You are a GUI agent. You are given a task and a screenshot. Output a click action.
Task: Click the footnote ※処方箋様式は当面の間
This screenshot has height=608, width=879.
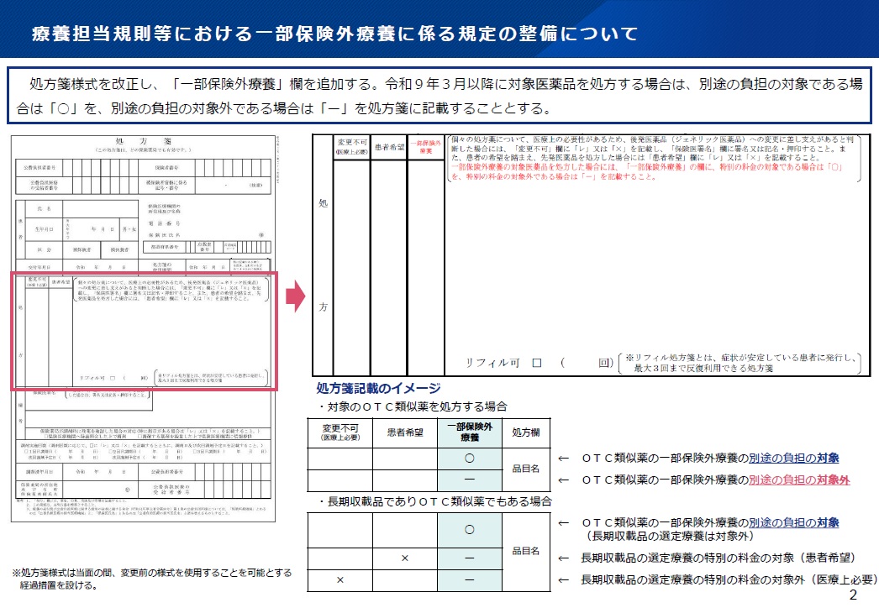152,579
